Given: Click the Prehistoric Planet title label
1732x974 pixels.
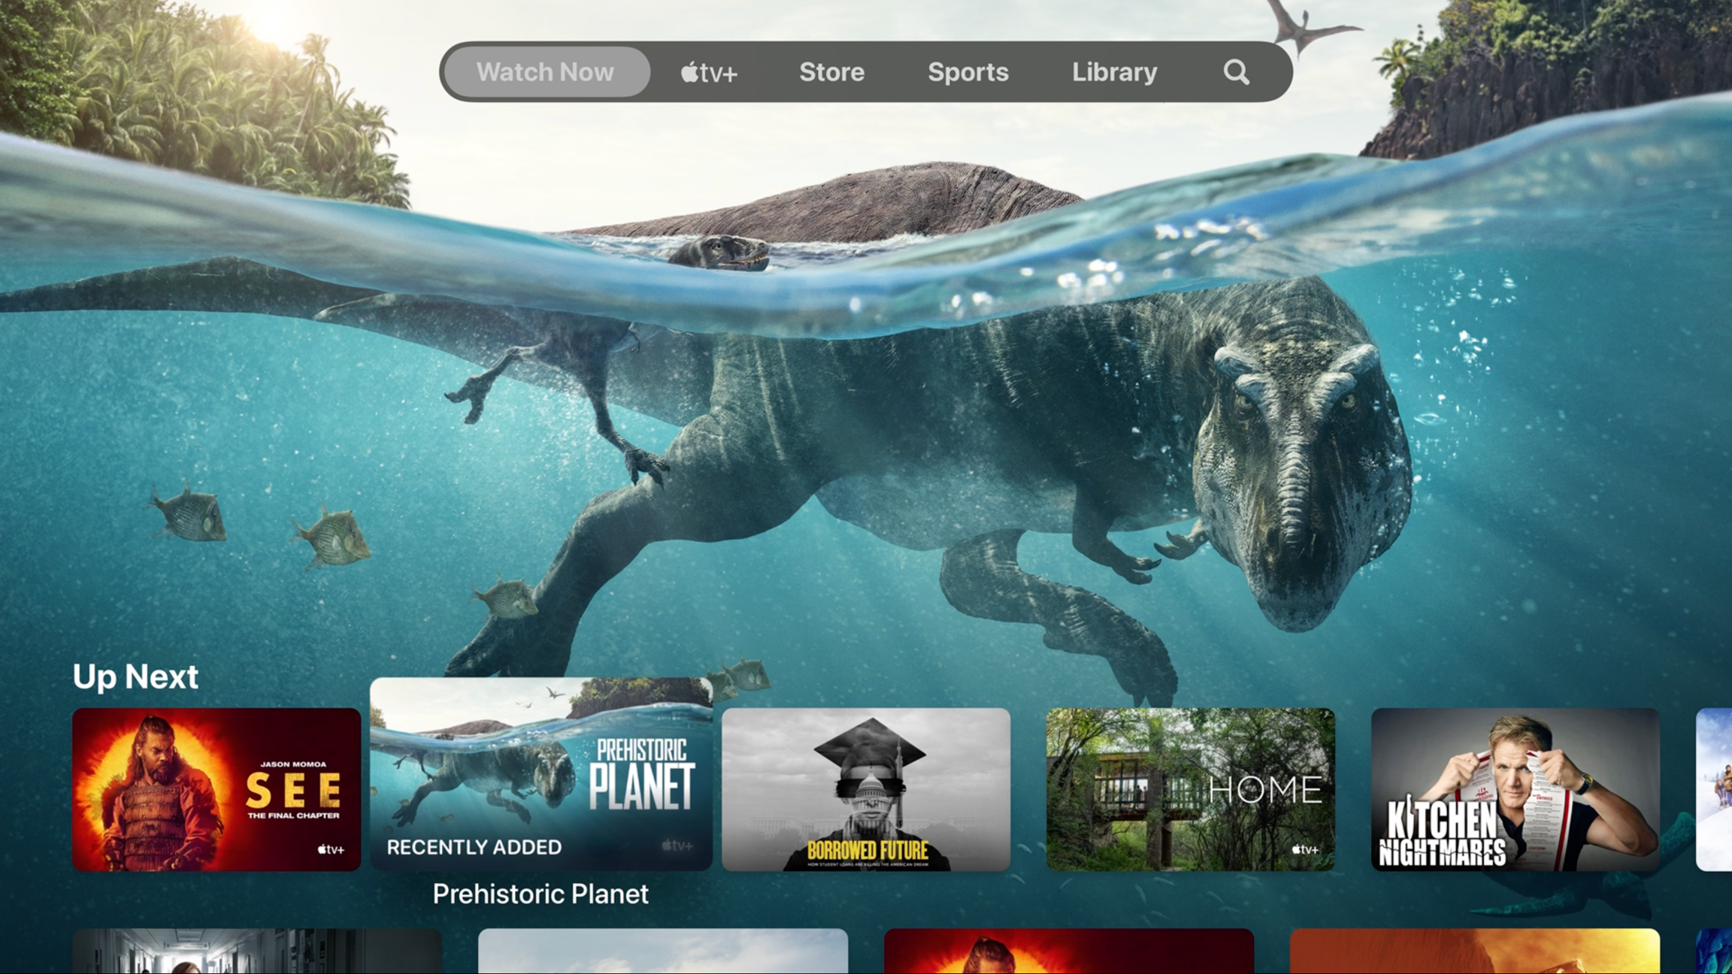Looking at the screenshot, I should pos(540,894).
